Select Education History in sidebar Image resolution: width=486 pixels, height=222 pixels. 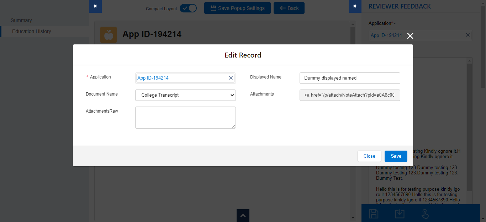[32, 31]
